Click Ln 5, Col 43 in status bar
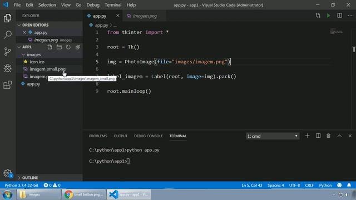 252,185
